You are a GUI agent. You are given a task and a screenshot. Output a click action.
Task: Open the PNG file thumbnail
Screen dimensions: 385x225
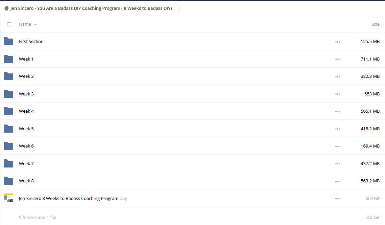(8, 198)
